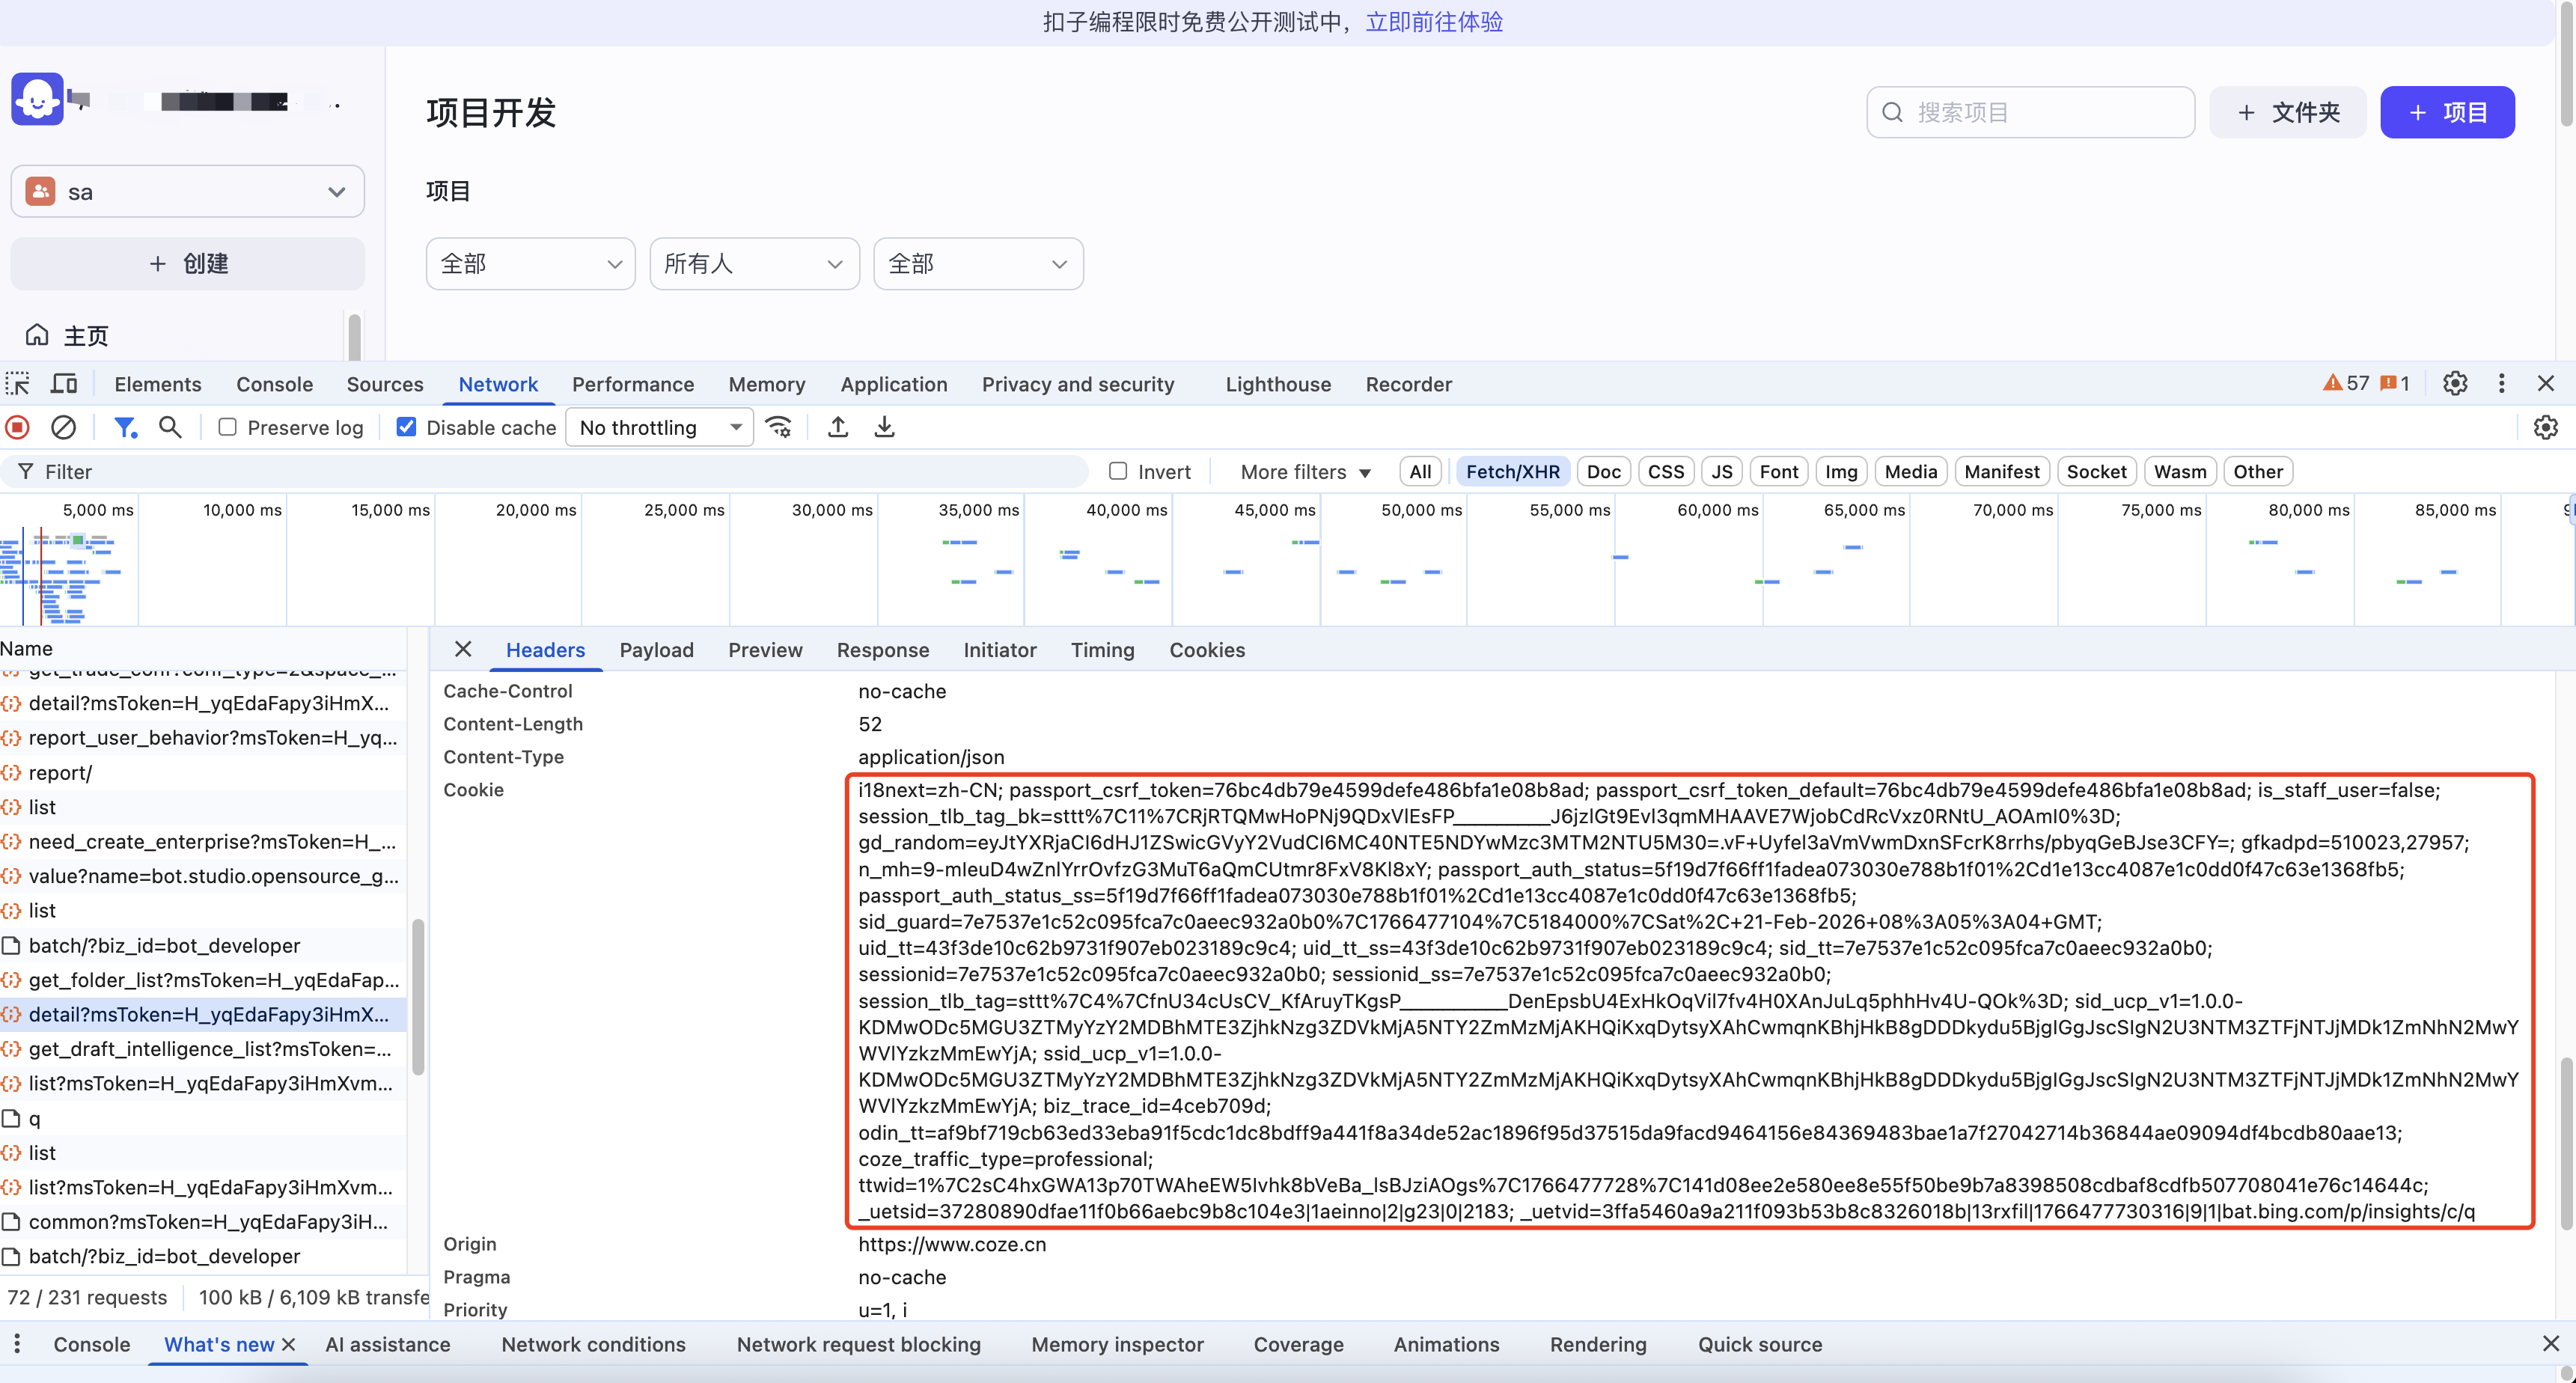Toggle the network filter funnel icon

[125, 427]
